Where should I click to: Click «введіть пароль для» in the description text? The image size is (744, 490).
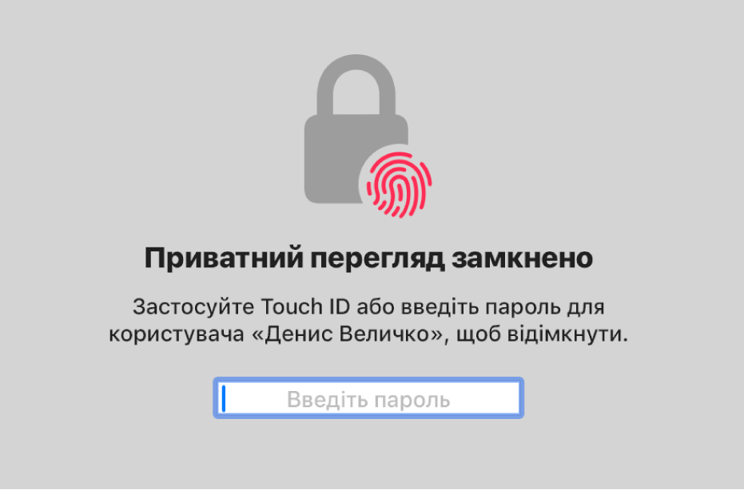tap(503, 308)
